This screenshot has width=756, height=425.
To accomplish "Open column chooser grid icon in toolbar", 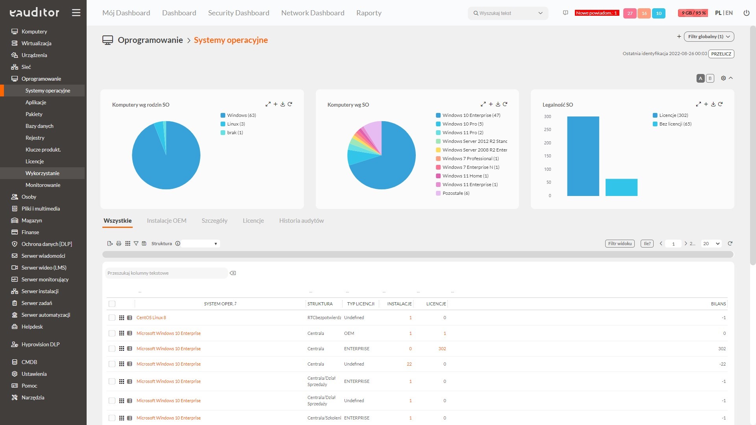I will (x=128, y=244).
